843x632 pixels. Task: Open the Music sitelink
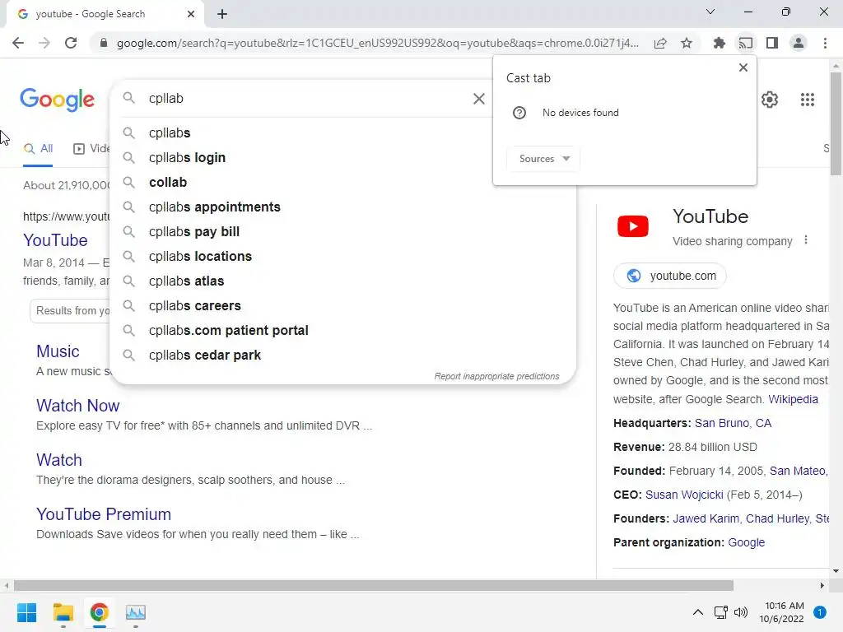[x=58, y=351]
